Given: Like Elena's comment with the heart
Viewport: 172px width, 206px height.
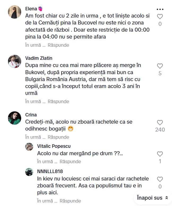Looking at the screenshot, I should 160,17.
